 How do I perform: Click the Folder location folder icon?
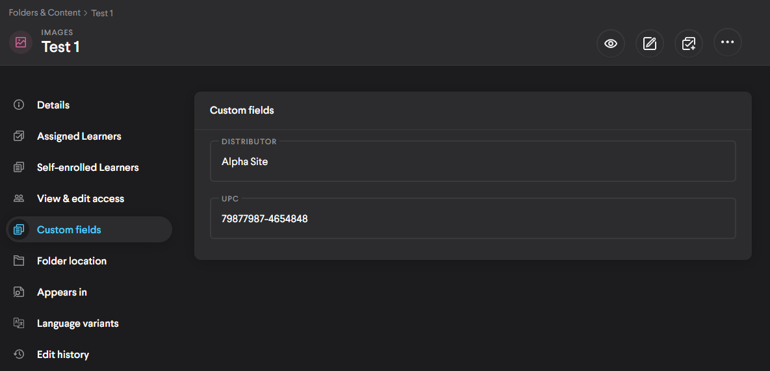[19, 261]
